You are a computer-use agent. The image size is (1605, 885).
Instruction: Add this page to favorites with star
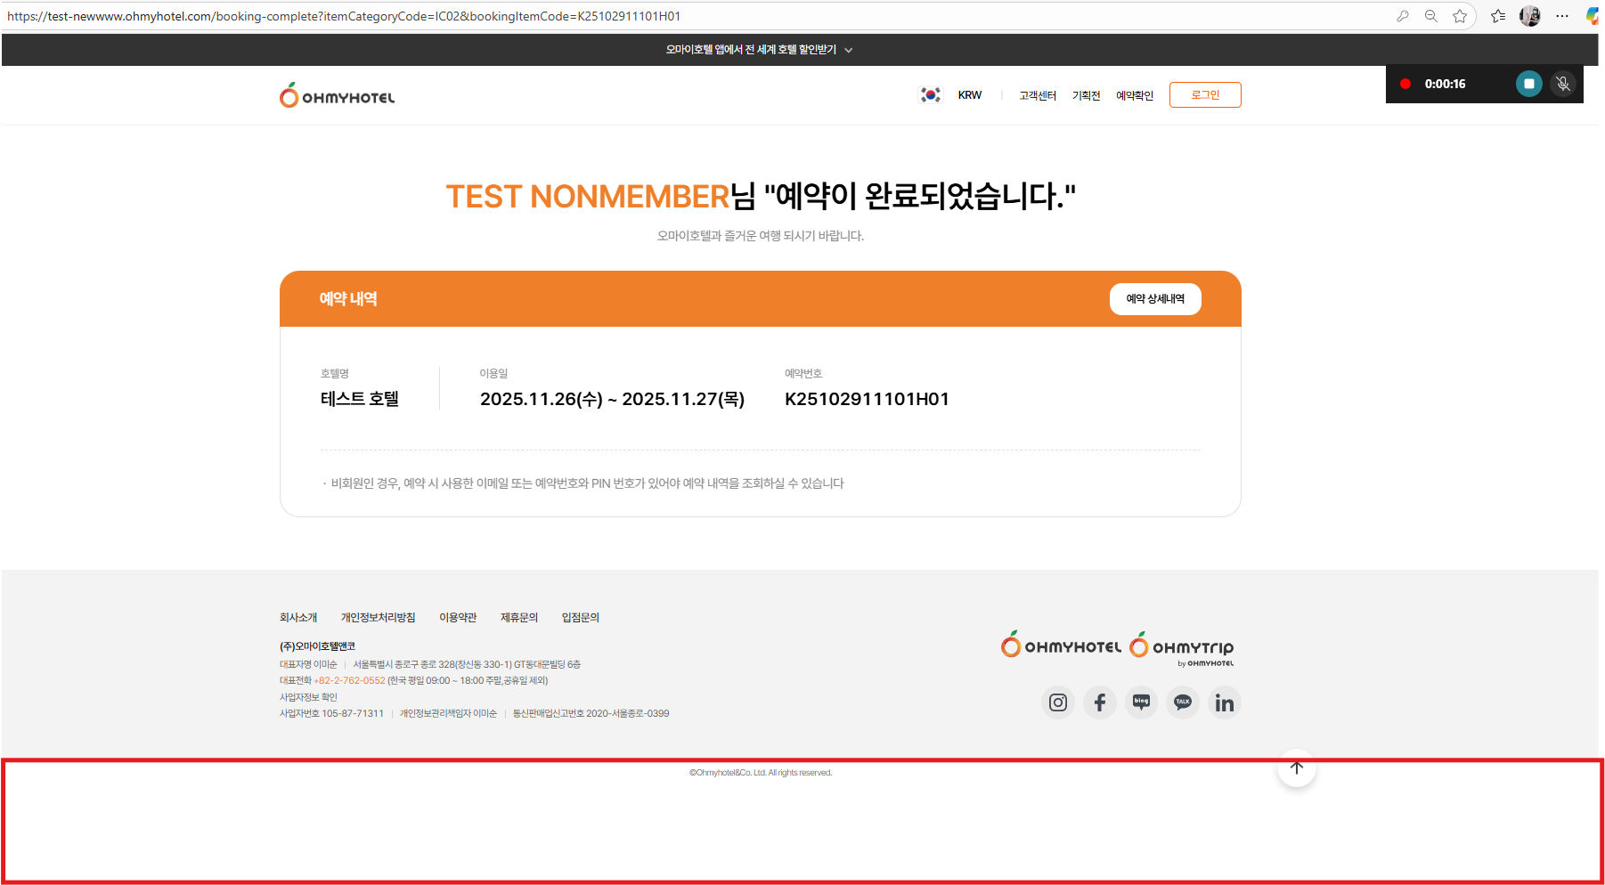click(1460, 16)
